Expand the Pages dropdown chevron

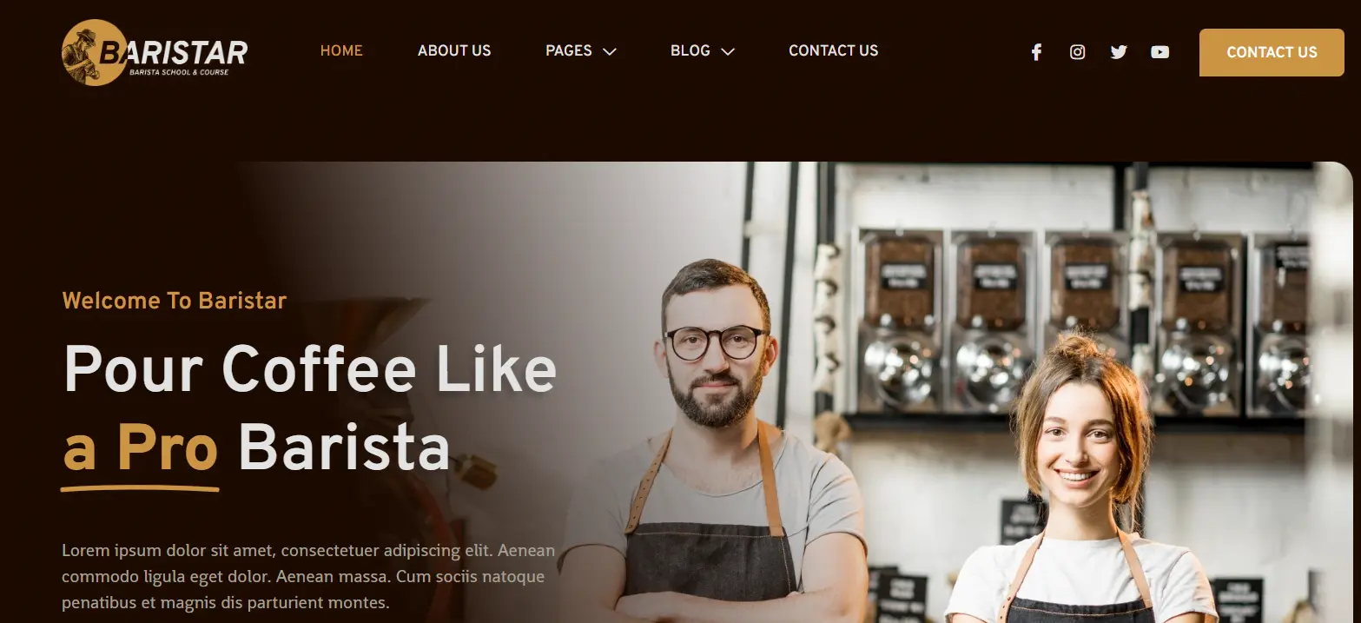610,51
